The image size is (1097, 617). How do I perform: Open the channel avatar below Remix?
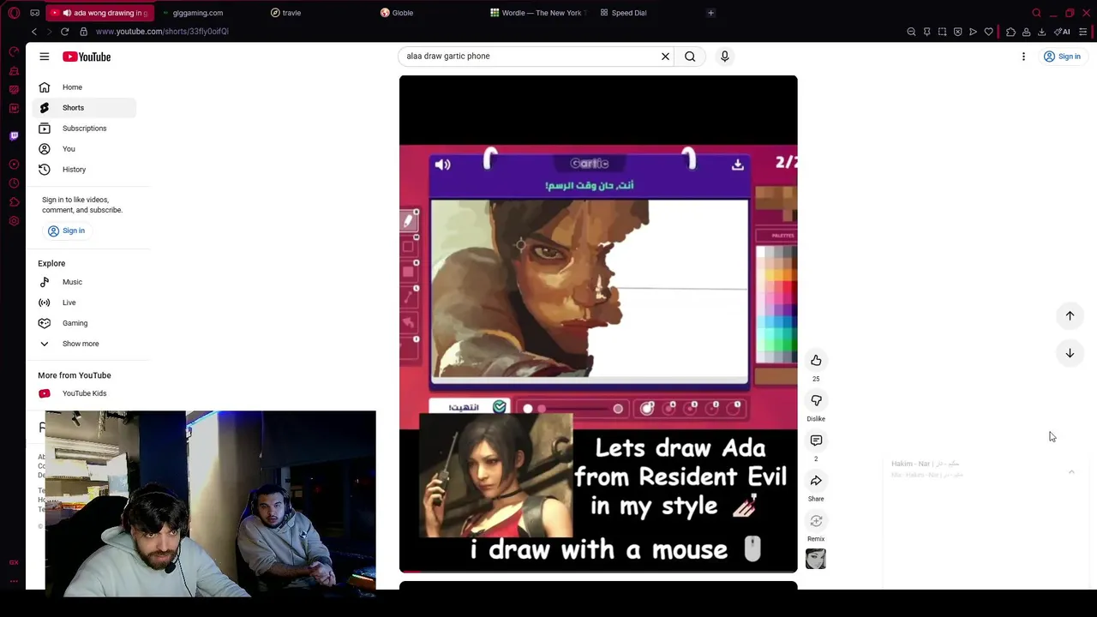click(816, 560)
